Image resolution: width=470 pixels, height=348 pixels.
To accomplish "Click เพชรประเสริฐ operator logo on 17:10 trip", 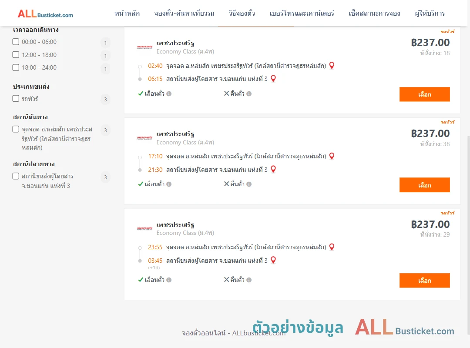I will pyautogui.click(x=144, y=138).
